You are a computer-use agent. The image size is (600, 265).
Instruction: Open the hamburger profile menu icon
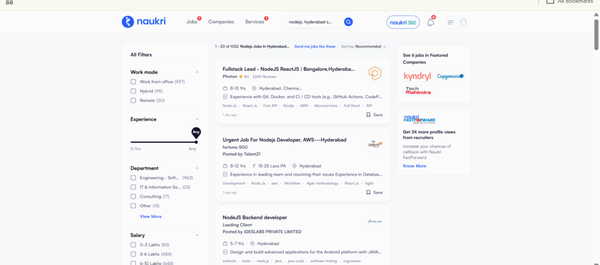coord(451,23)
